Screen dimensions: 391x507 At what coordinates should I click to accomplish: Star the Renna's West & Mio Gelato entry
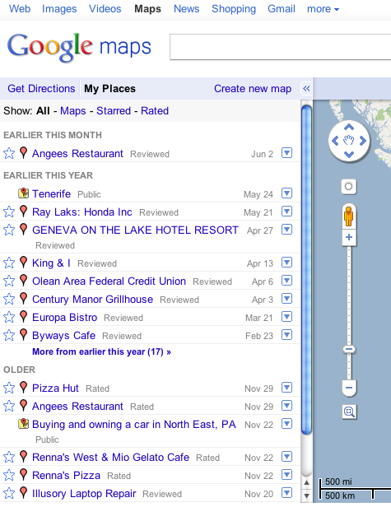tap(9, 458)
